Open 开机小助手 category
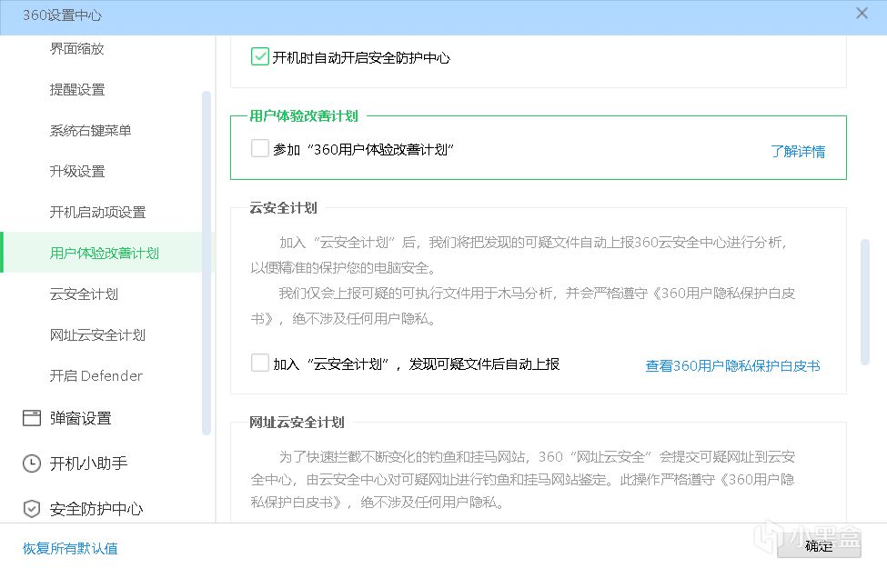The image size is (887, 568). (88, 463)
